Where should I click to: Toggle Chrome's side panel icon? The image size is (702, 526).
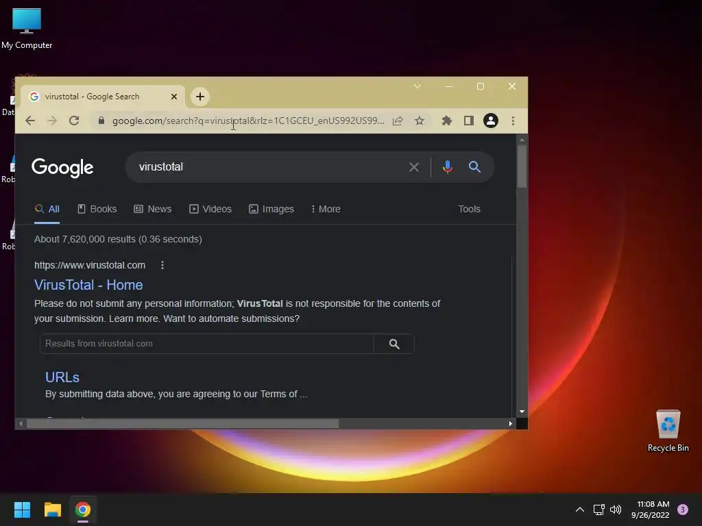tap(469, 121)
